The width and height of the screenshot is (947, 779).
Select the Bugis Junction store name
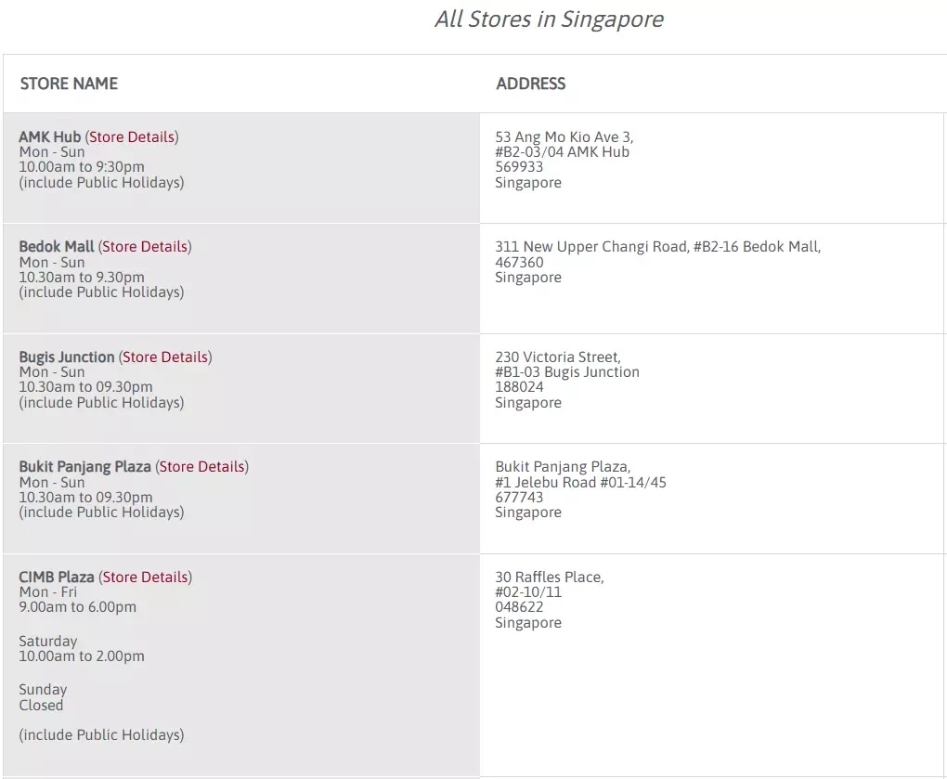pos(67,357)
